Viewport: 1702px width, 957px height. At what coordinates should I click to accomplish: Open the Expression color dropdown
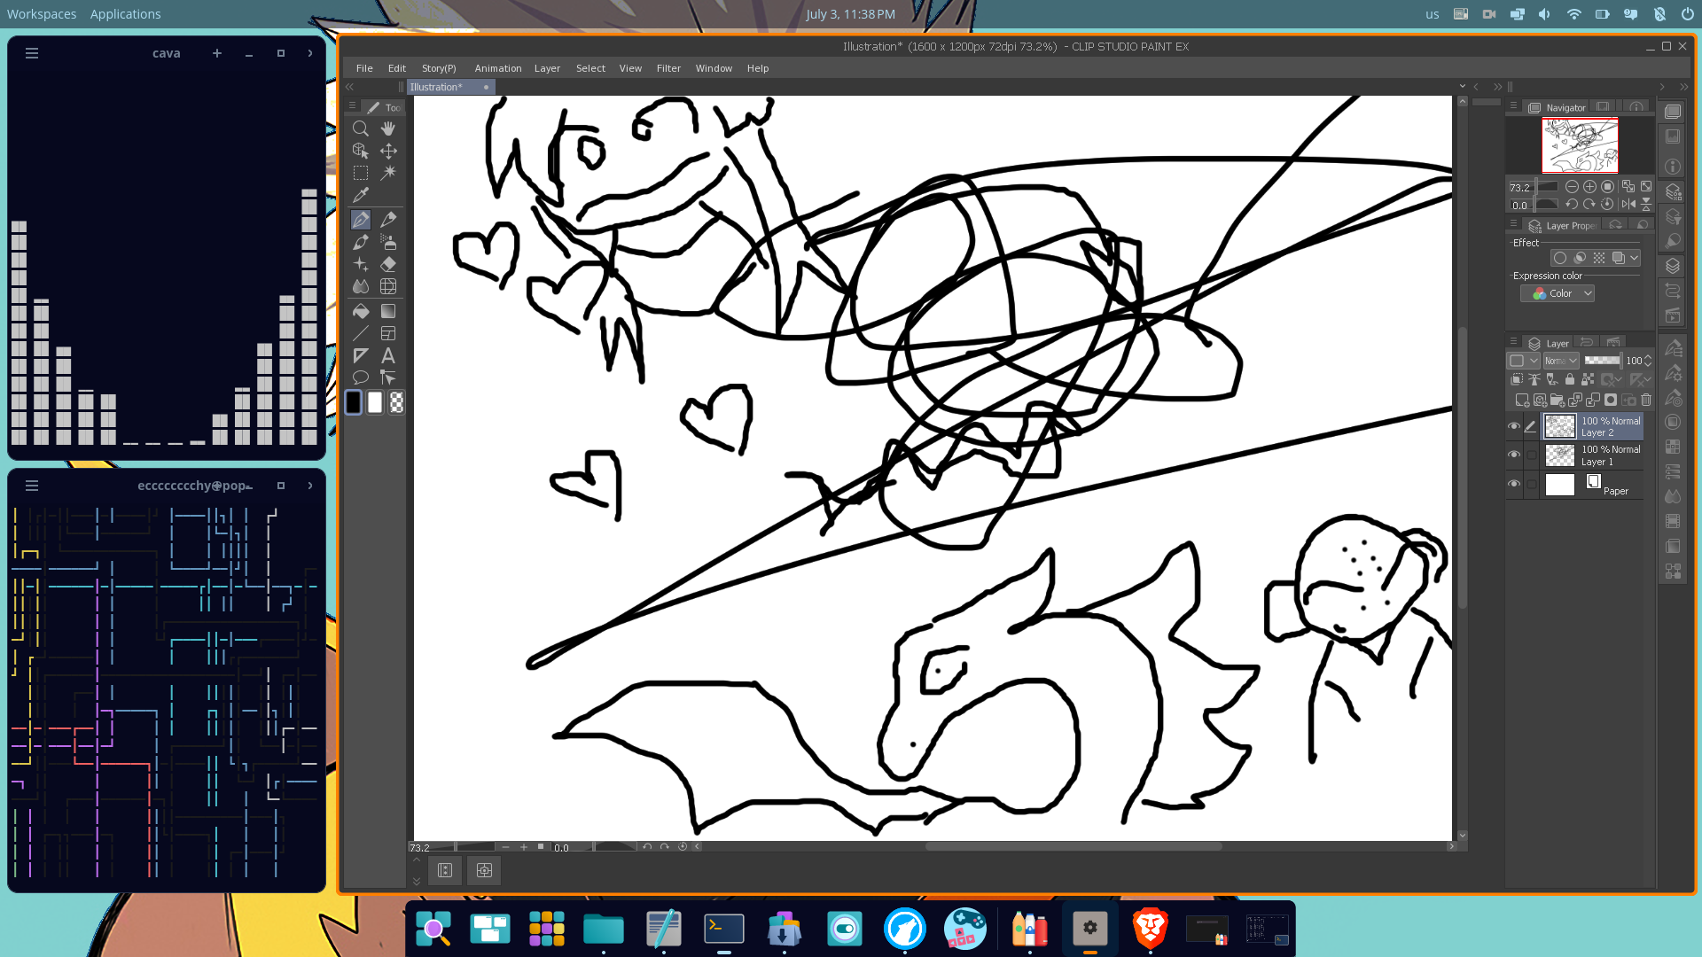tap(1558, 293)
